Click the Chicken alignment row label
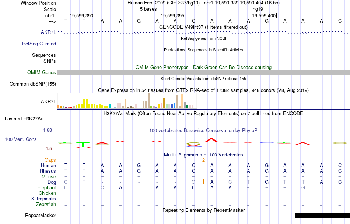350x224 pixels. pyautogui.click(x=47, y=193)
